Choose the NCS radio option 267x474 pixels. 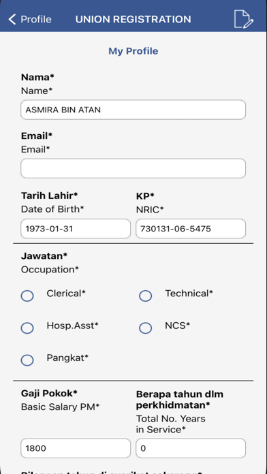(146, 328)
